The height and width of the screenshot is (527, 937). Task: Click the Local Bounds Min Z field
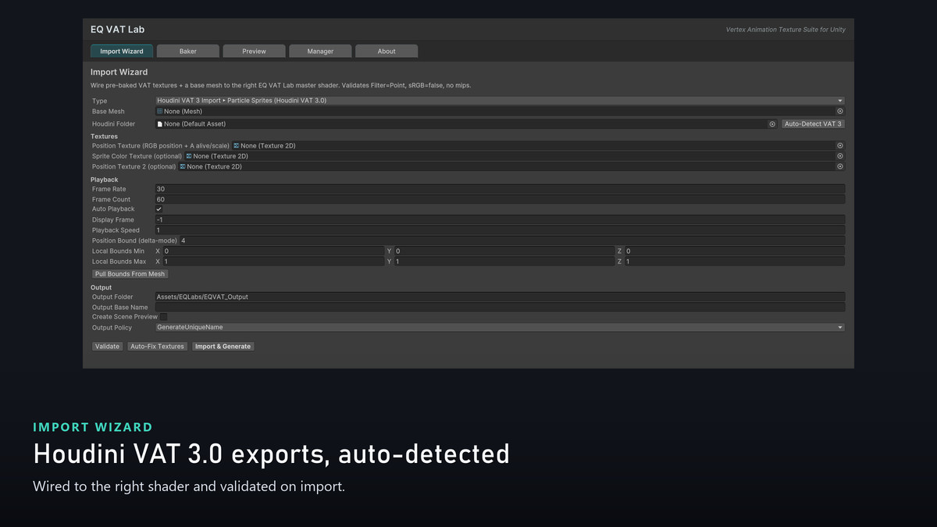[734, 251]
